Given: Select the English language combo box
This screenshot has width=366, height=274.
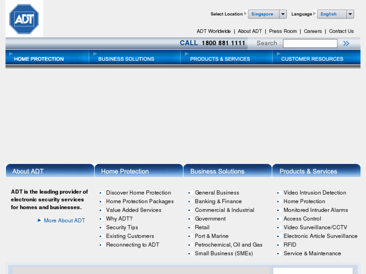Looking at the screenshot, I should coord(335,14).
